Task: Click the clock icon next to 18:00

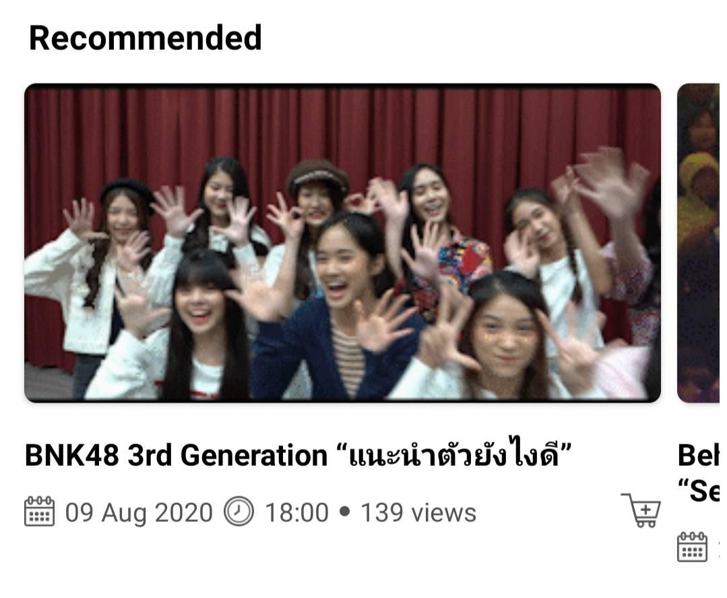Action: (239, 512)
